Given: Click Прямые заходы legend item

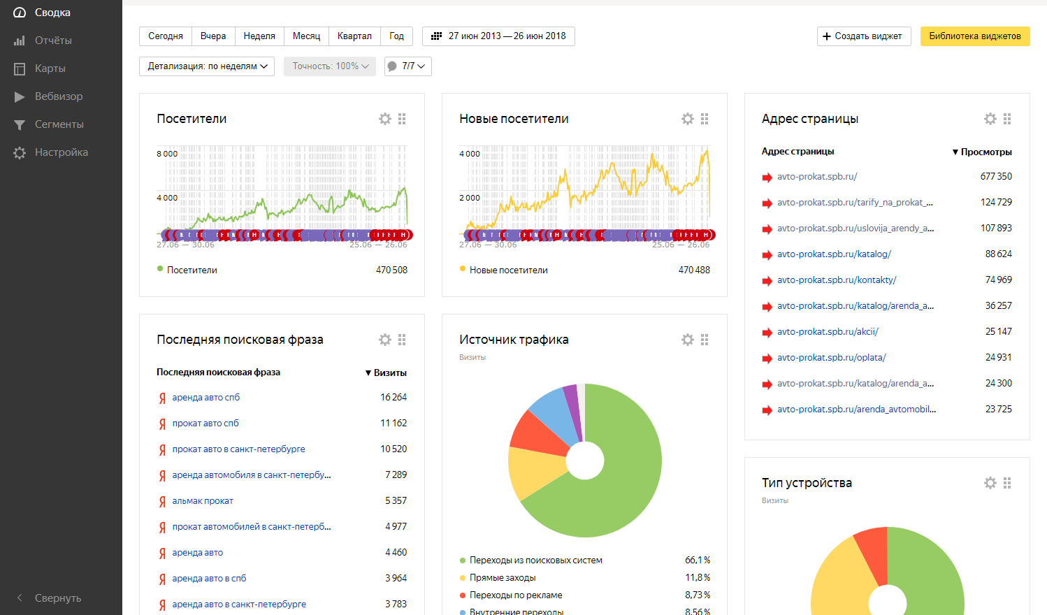Looking at the screenshot, I should point(498,578).
